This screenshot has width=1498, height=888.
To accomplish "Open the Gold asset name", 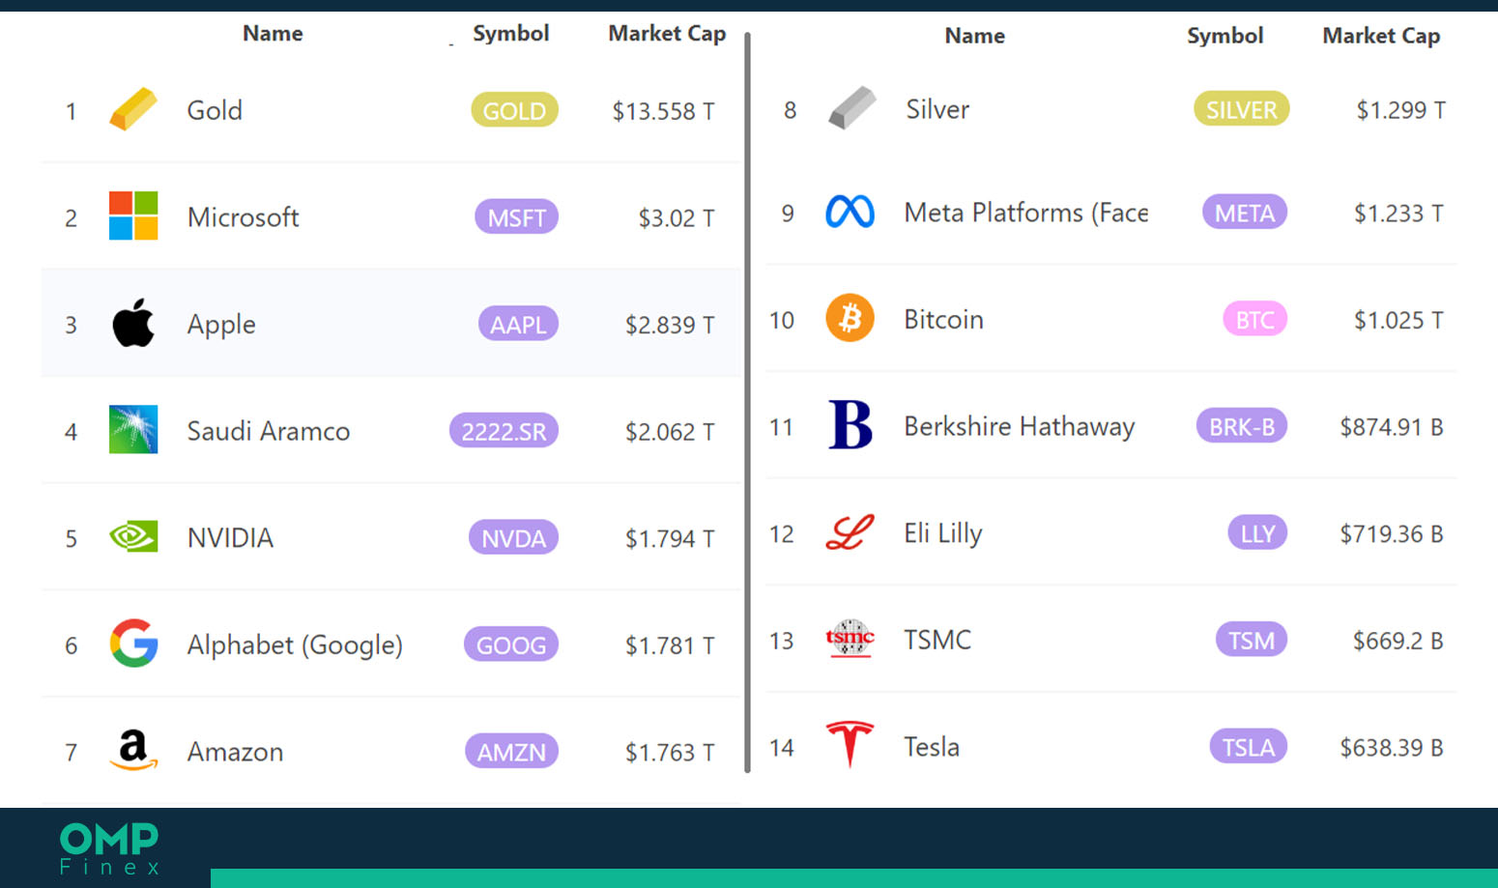I will point(215,110).
